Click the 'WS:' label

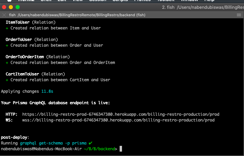[x=9, y=120]
